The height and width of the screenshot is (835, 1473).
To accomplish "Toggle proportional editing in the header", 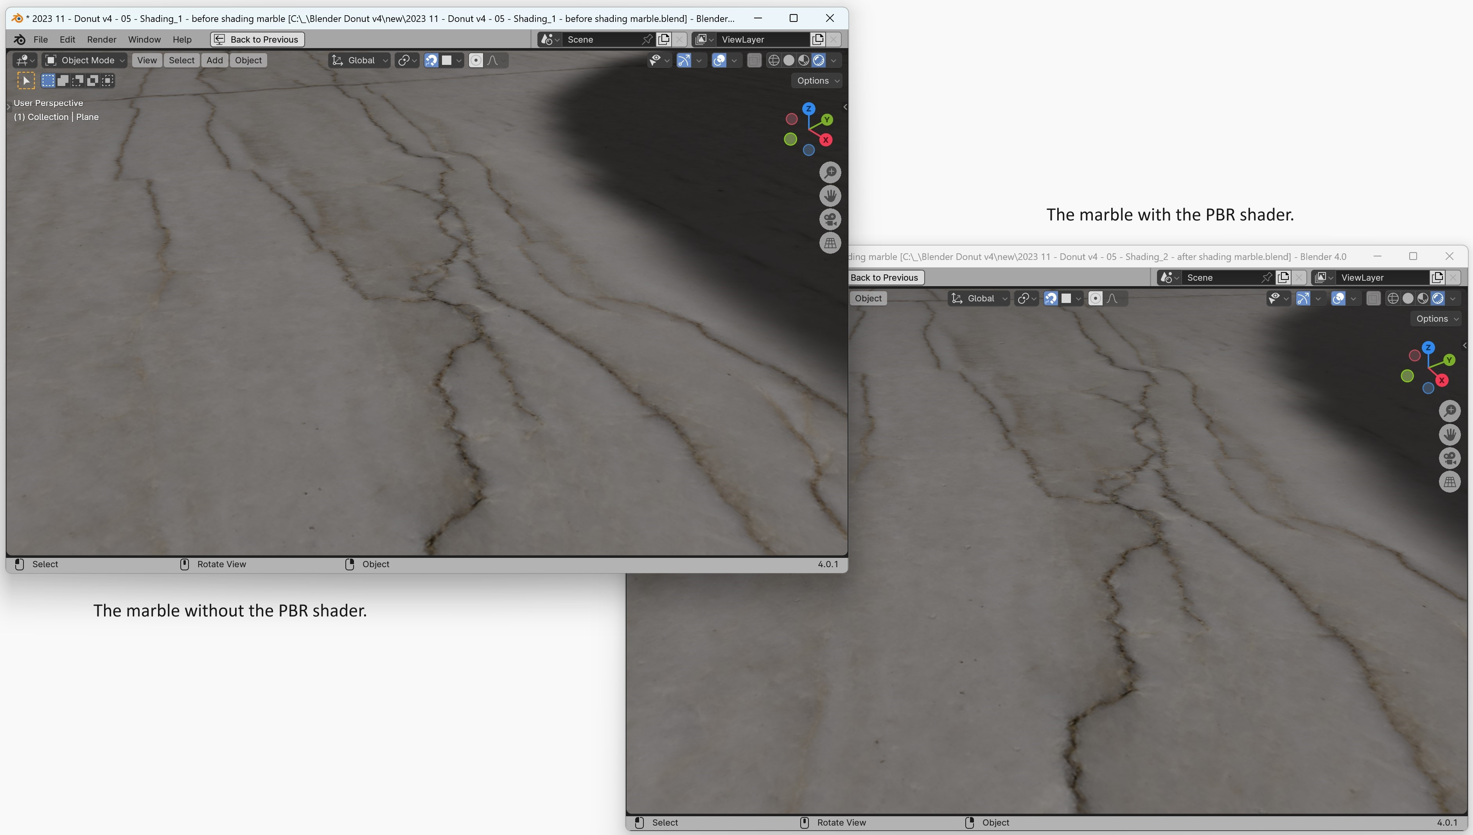I will pos(476,60).
